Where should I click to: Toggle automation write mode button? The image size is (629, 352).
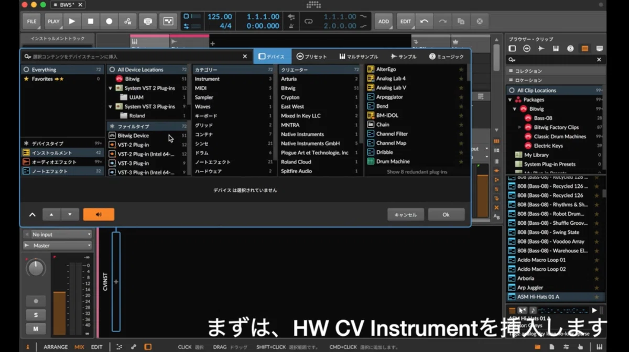coord(127,21)
